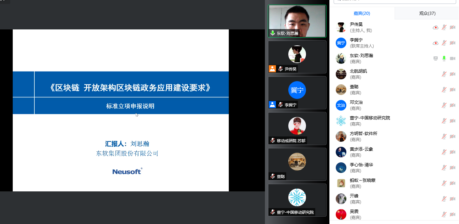
Task: Click 董宁-中国移动研究院 snowflake video tile
Action: click(297, 200)
